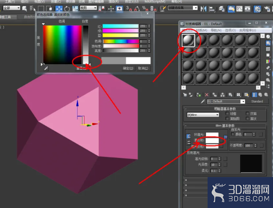Open the 导航(N) menu in material editor
The image size is (273, 208).
click(216, 30)
